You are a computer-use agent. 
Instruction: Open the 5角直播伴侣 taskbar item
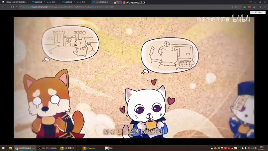click(70, 148)
